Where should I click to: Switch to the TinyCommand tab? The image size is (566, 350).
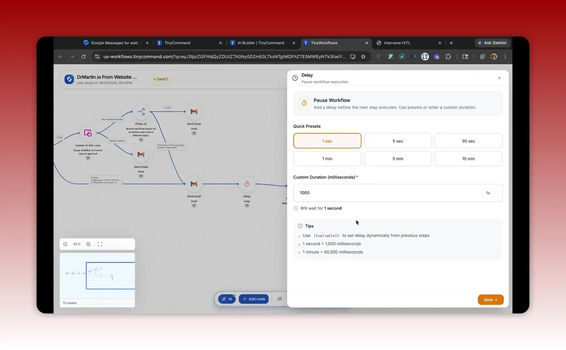click(x=190, y=43)
